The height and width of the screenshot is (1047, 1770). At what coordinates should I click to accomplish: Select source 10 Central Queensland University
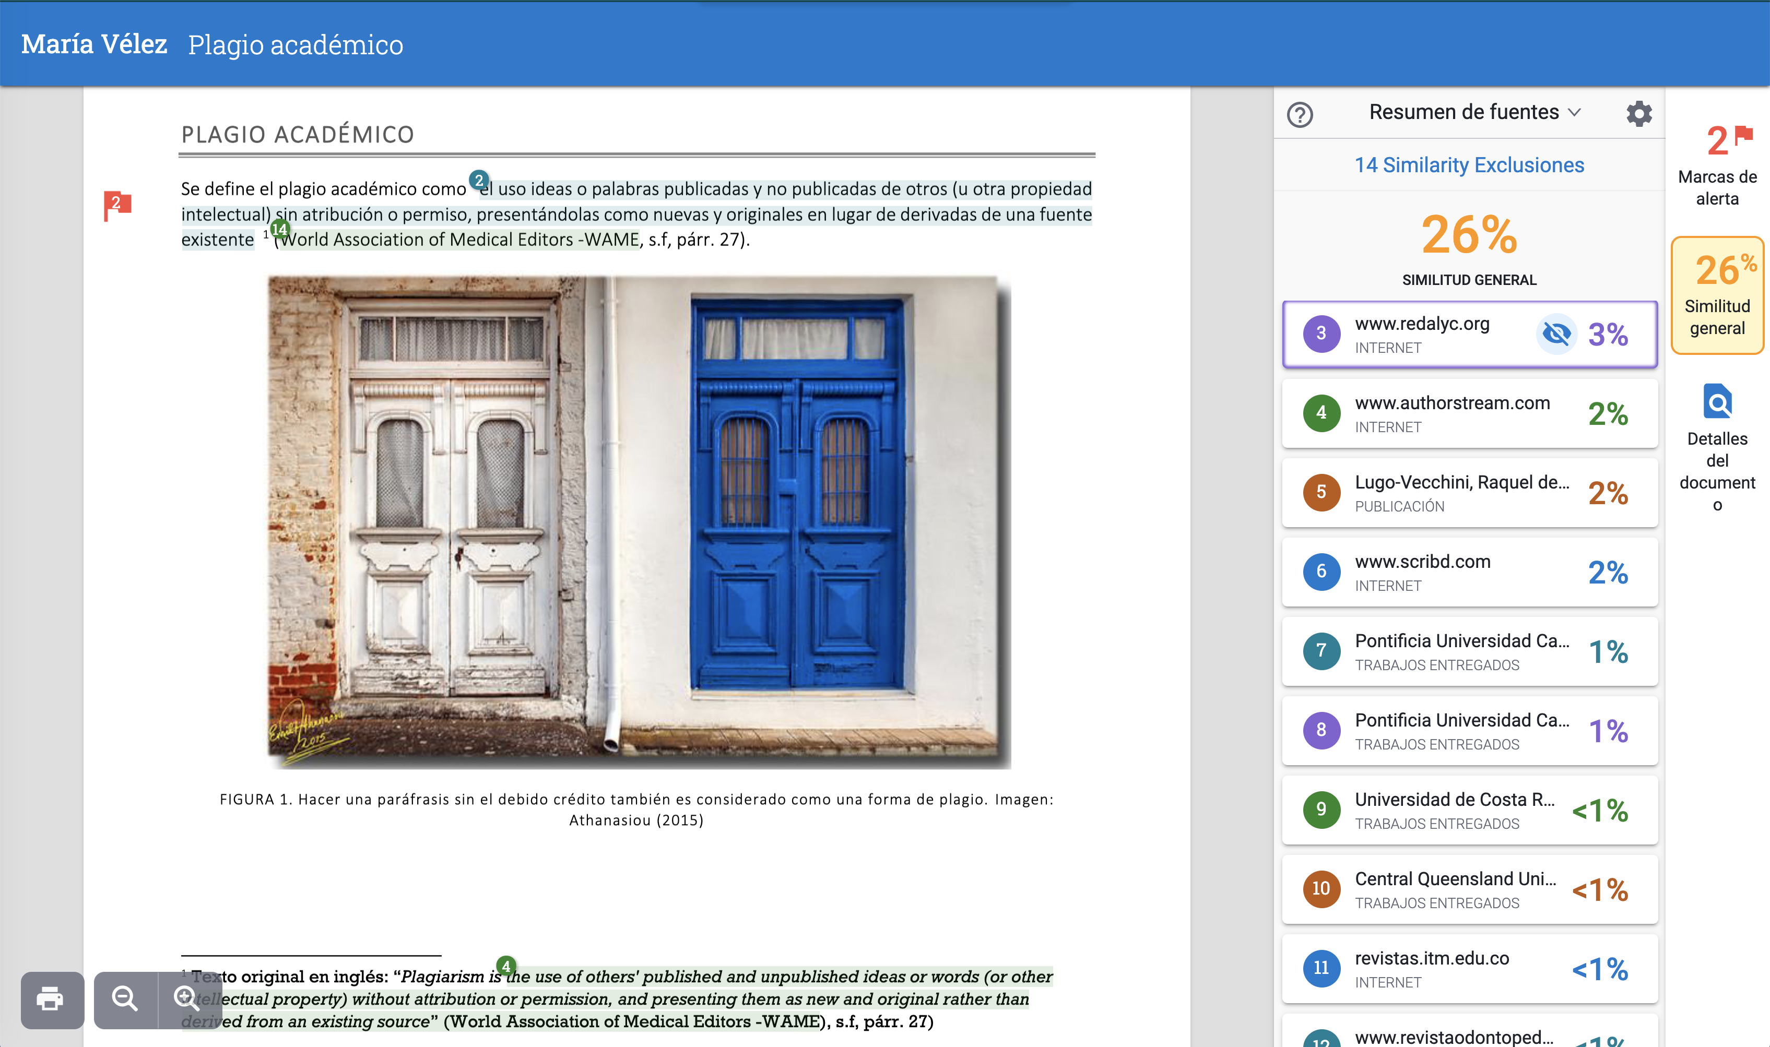[x=1469, y=890]
